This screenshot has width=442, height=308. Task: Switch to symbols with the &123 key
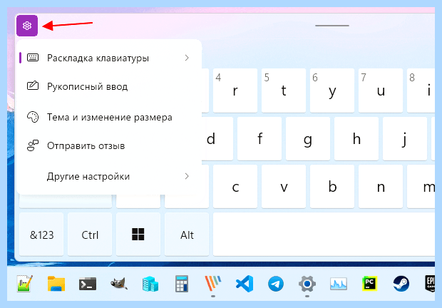click(41, 235)
